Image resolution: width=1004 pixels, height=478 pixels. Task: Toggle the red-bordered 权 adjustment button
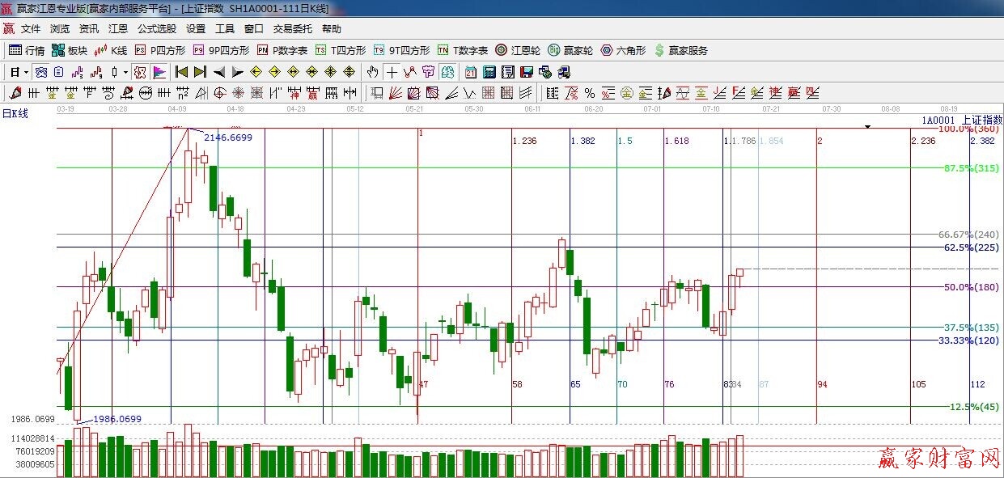(x=141, y=72)
